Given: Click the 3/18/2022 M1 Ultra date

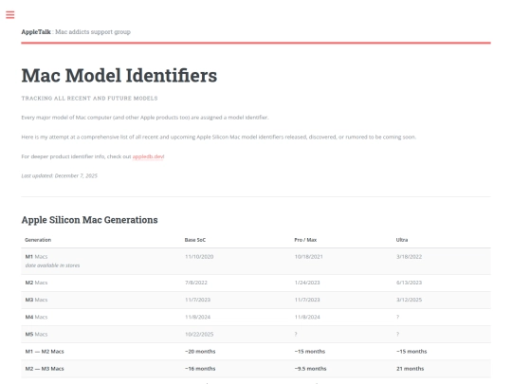Looking at the screenshot, I should pos(410,257).
